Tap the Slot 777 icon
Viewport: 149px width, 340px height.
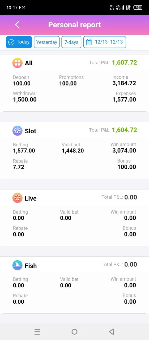[18, 131]
